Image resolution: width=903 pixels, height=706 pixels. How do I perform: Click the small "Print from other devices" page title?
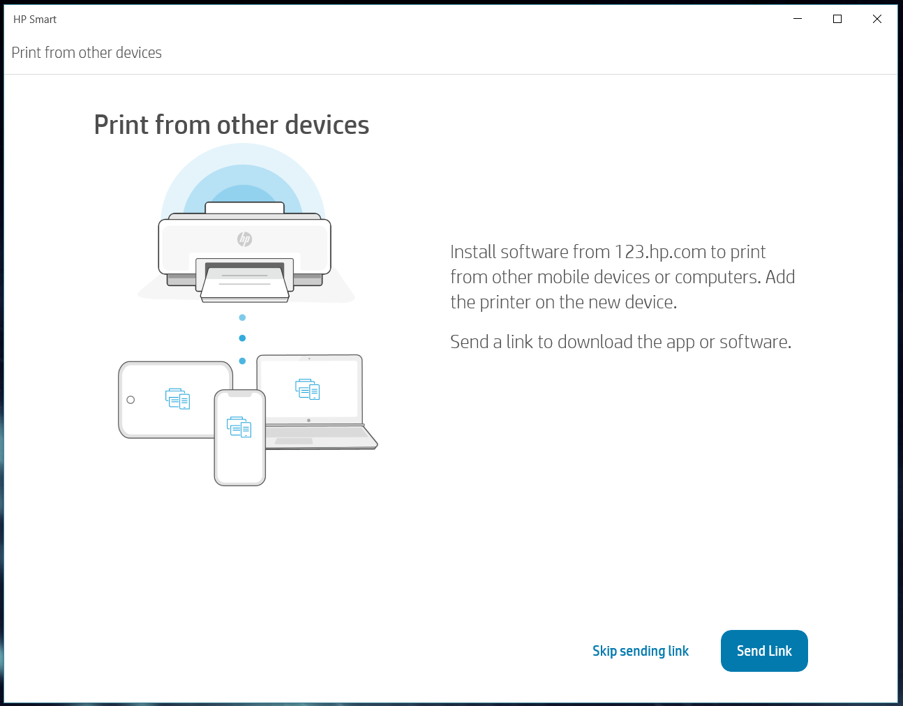[x=87, y=53]
